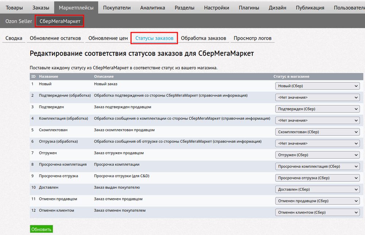The height and width of the screenshot is (235, 365).
Task: Open the Статусы заказов tab
Action: [x=154, y=38]
